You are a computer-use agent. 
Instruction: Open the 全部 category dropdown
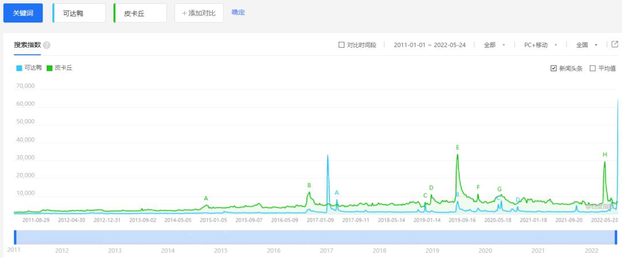494,45
